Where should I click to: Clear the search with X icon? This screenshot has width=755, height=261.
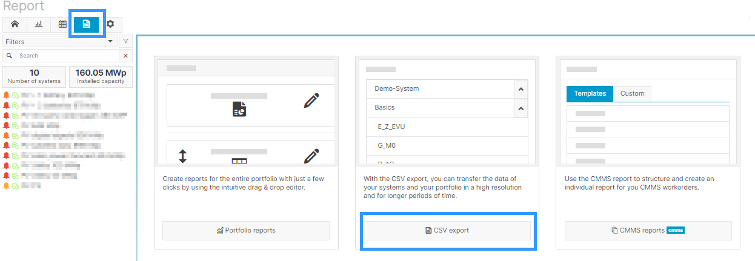(125, 56)
